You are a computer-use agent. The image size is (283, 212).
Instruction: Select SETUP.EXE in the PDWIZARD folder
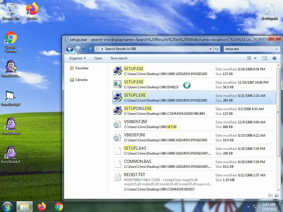pyautogui.click(x=194, y=71)
